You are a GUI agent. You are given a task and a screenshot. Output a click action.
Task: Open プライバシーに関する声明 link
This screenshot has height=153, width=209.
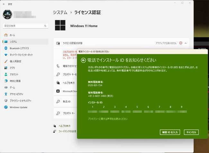(108, 119)
